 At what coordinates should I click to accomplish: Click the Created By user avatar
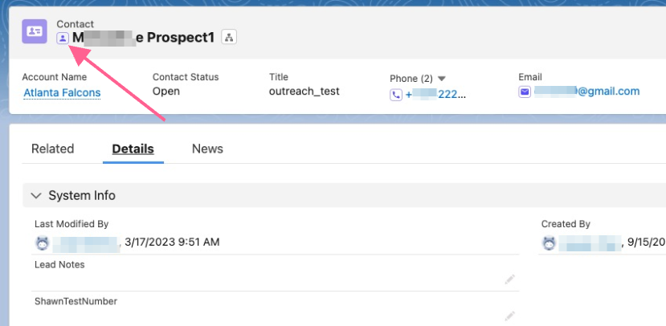[x=549, y=243]
